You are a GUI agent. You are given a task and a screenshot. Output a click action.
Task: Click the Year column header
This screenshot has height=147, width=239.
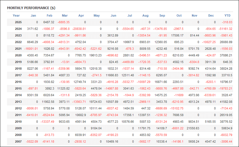coord(16,15)
